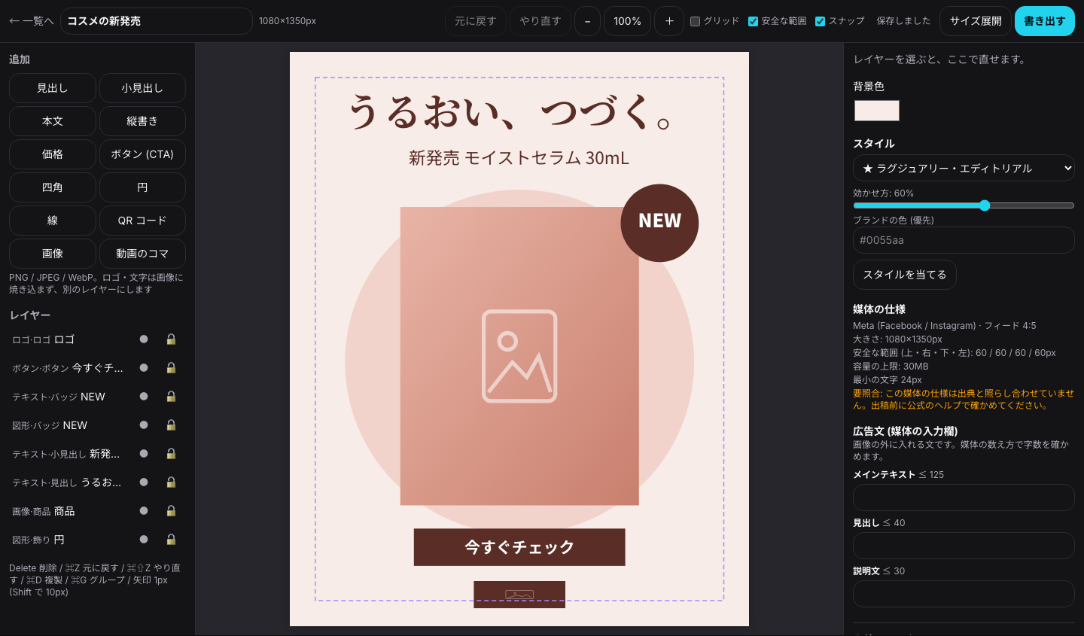Click the 書き出す export button
This screenshot has height=636, width=1084.
point(1045,21)
